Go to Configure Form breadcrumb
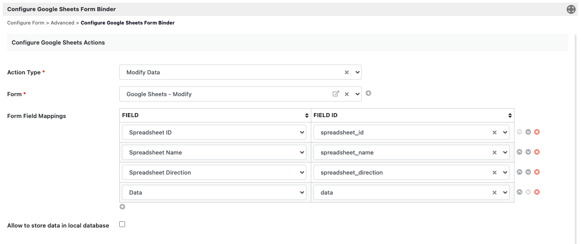581x244 pixels. coord(25,23)
